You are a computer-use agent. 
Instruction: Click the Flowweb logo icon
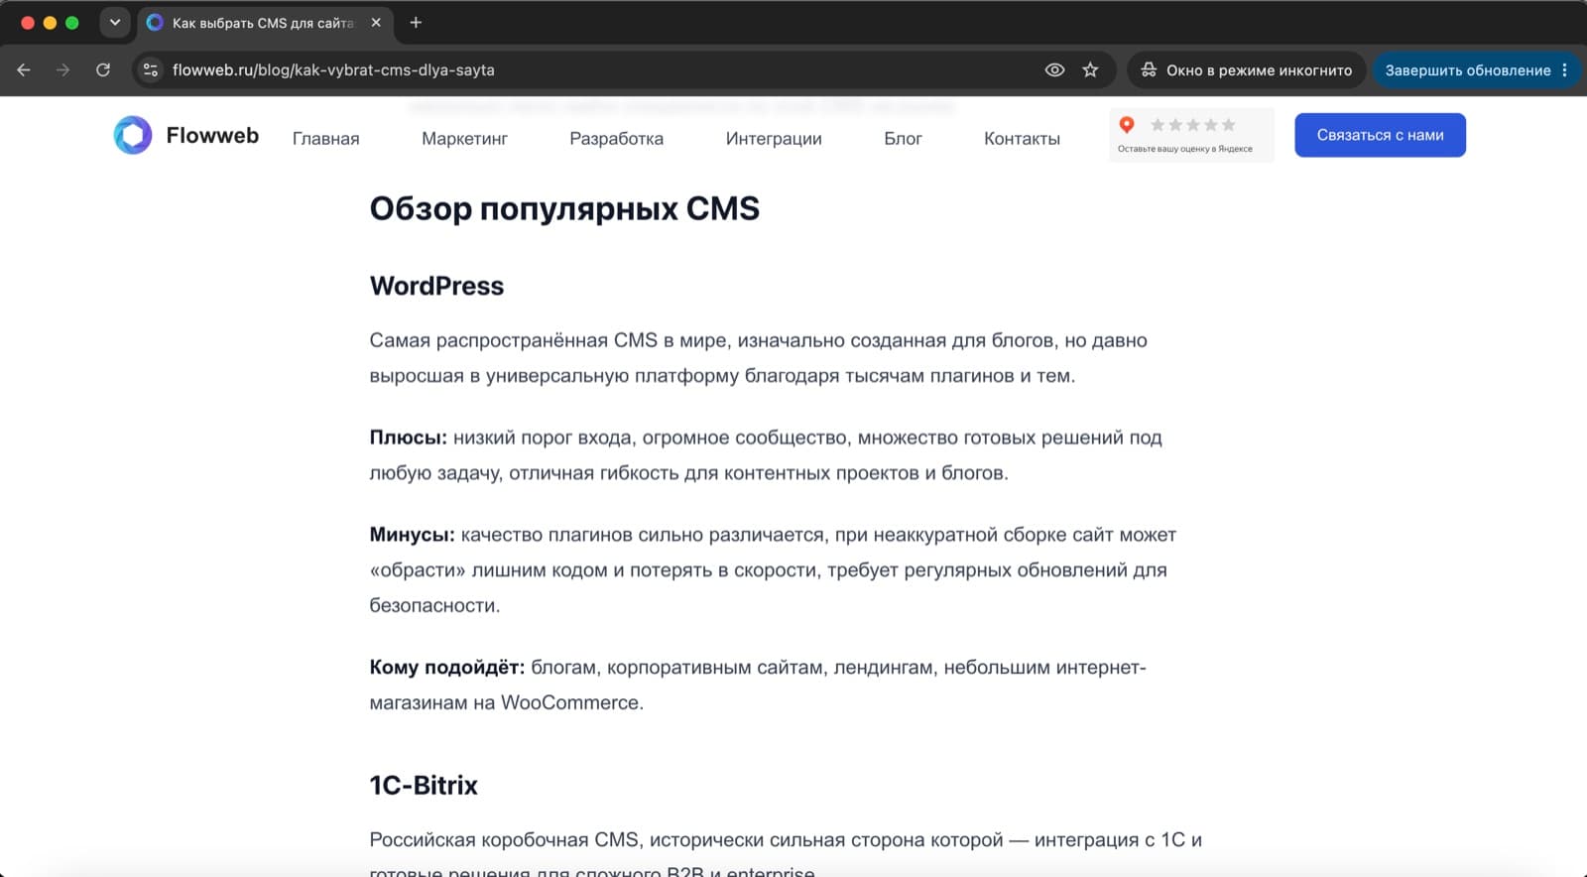(x=133, y=135)
